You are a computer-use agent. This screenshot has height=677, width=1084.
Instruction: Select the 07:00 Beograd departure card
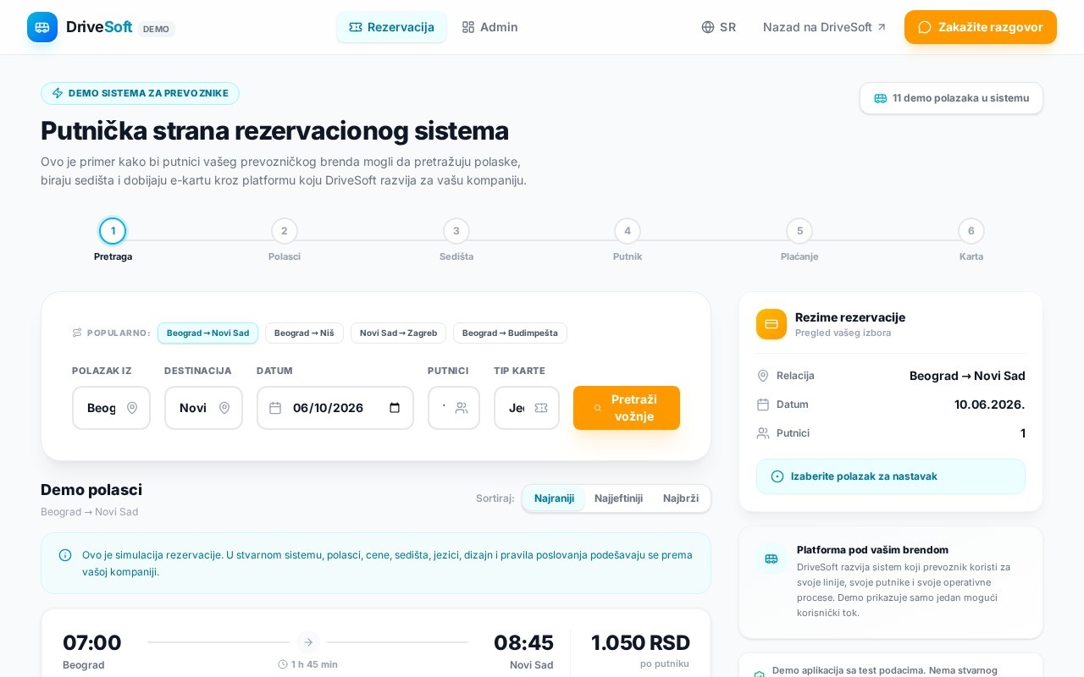(x=376, y=643)
